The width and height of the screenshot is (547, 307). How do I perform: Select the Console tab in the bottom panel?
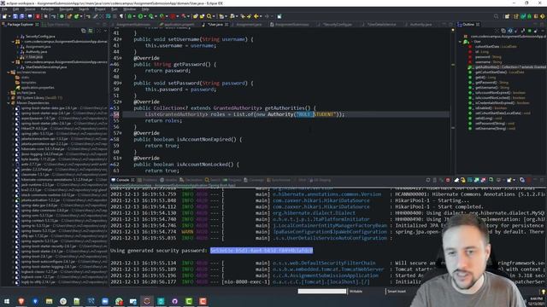[x=122, y=180]
